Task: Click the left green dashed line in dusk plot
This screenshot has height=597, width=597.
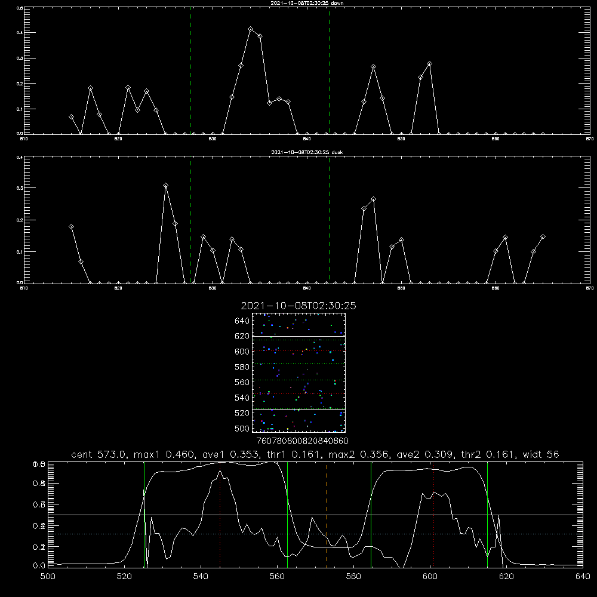Action: click(190, 220)
